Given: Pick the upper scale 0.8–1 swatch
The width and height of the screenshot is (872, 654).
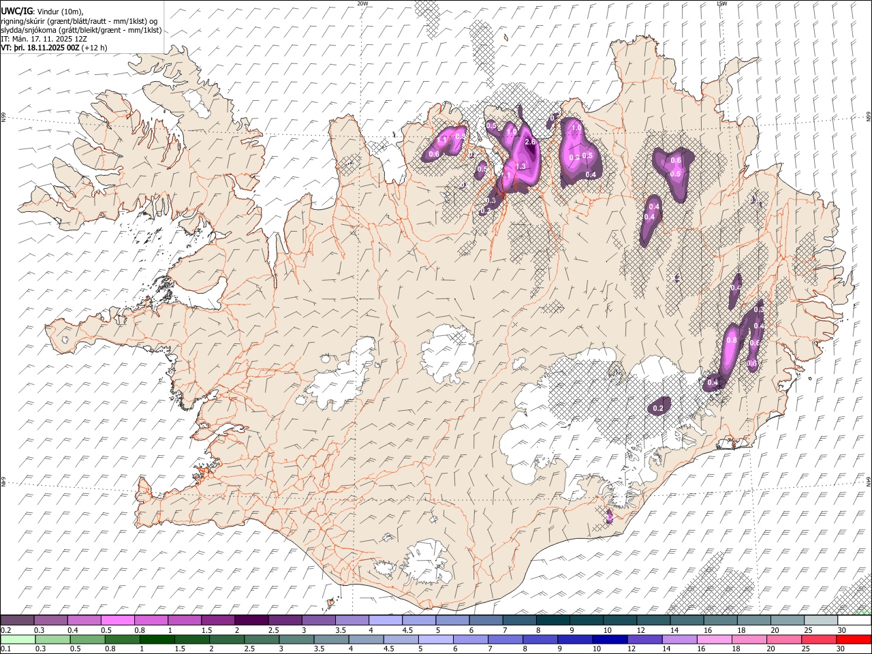Looking at the screenshot, I should [x=151, y=621].
